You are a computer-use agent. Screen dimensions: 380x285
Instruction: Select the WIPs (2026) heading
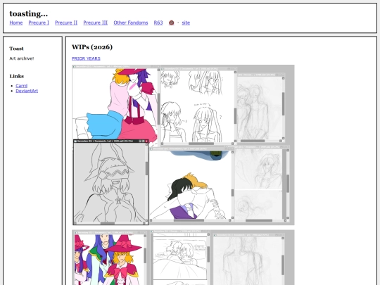click(x=92, y=47)
